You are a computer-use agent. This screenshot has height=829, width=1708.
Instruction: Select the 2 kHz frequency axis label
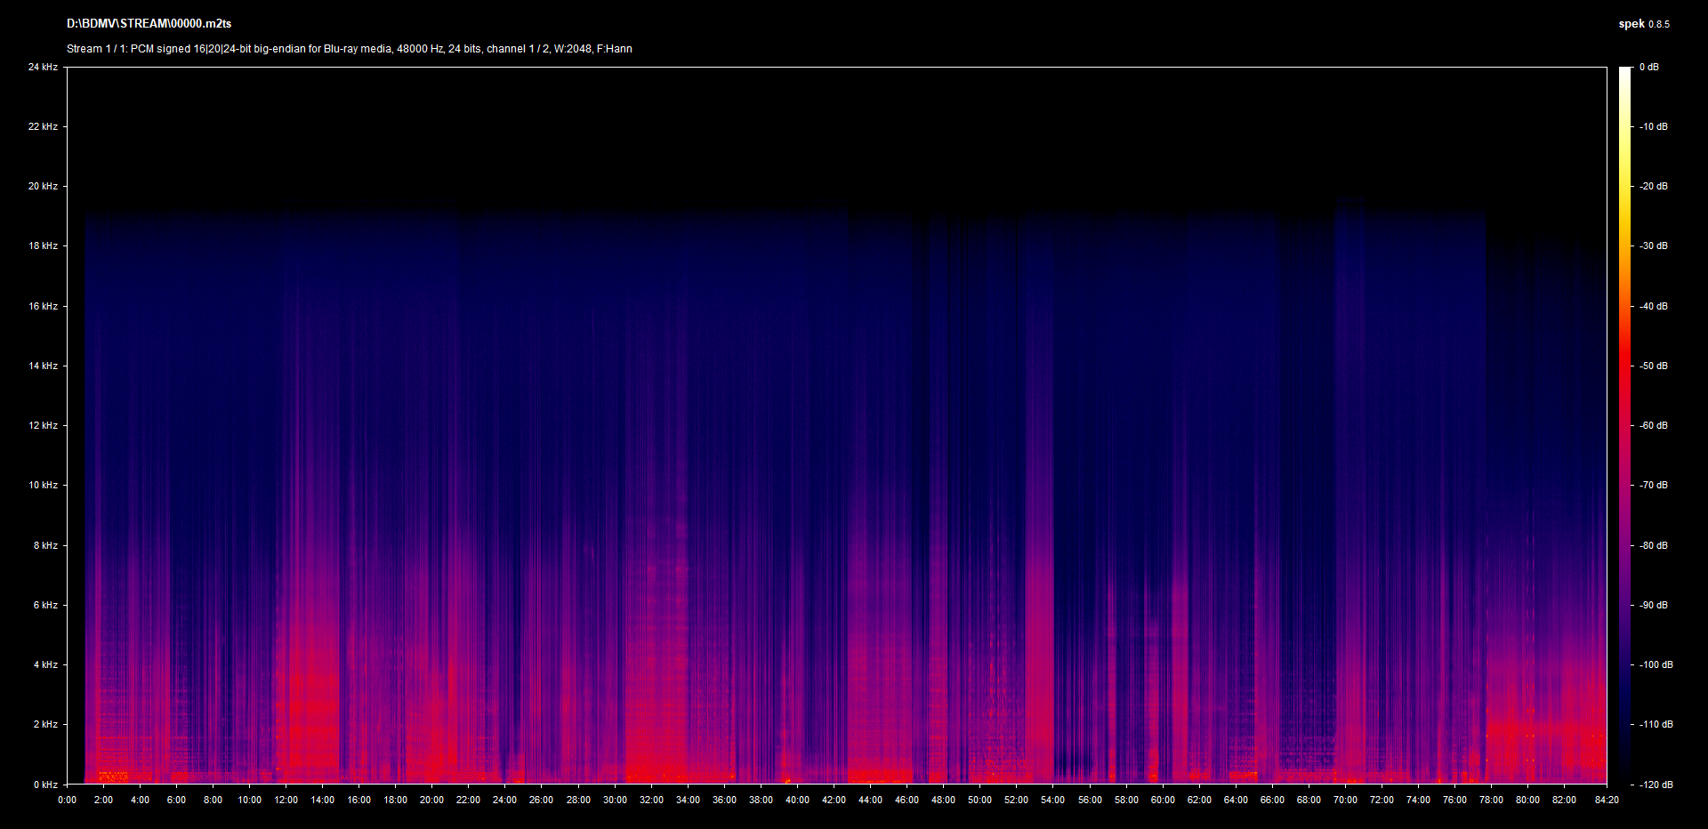click(45, 724)
